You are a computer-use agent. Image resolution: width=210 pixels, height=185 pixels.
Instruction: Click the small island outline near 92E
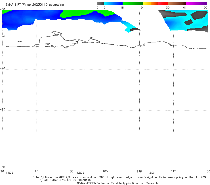click(x=20, y=41)
